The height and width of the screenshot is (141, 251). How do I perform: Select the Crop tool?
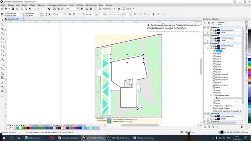point(2,29)
